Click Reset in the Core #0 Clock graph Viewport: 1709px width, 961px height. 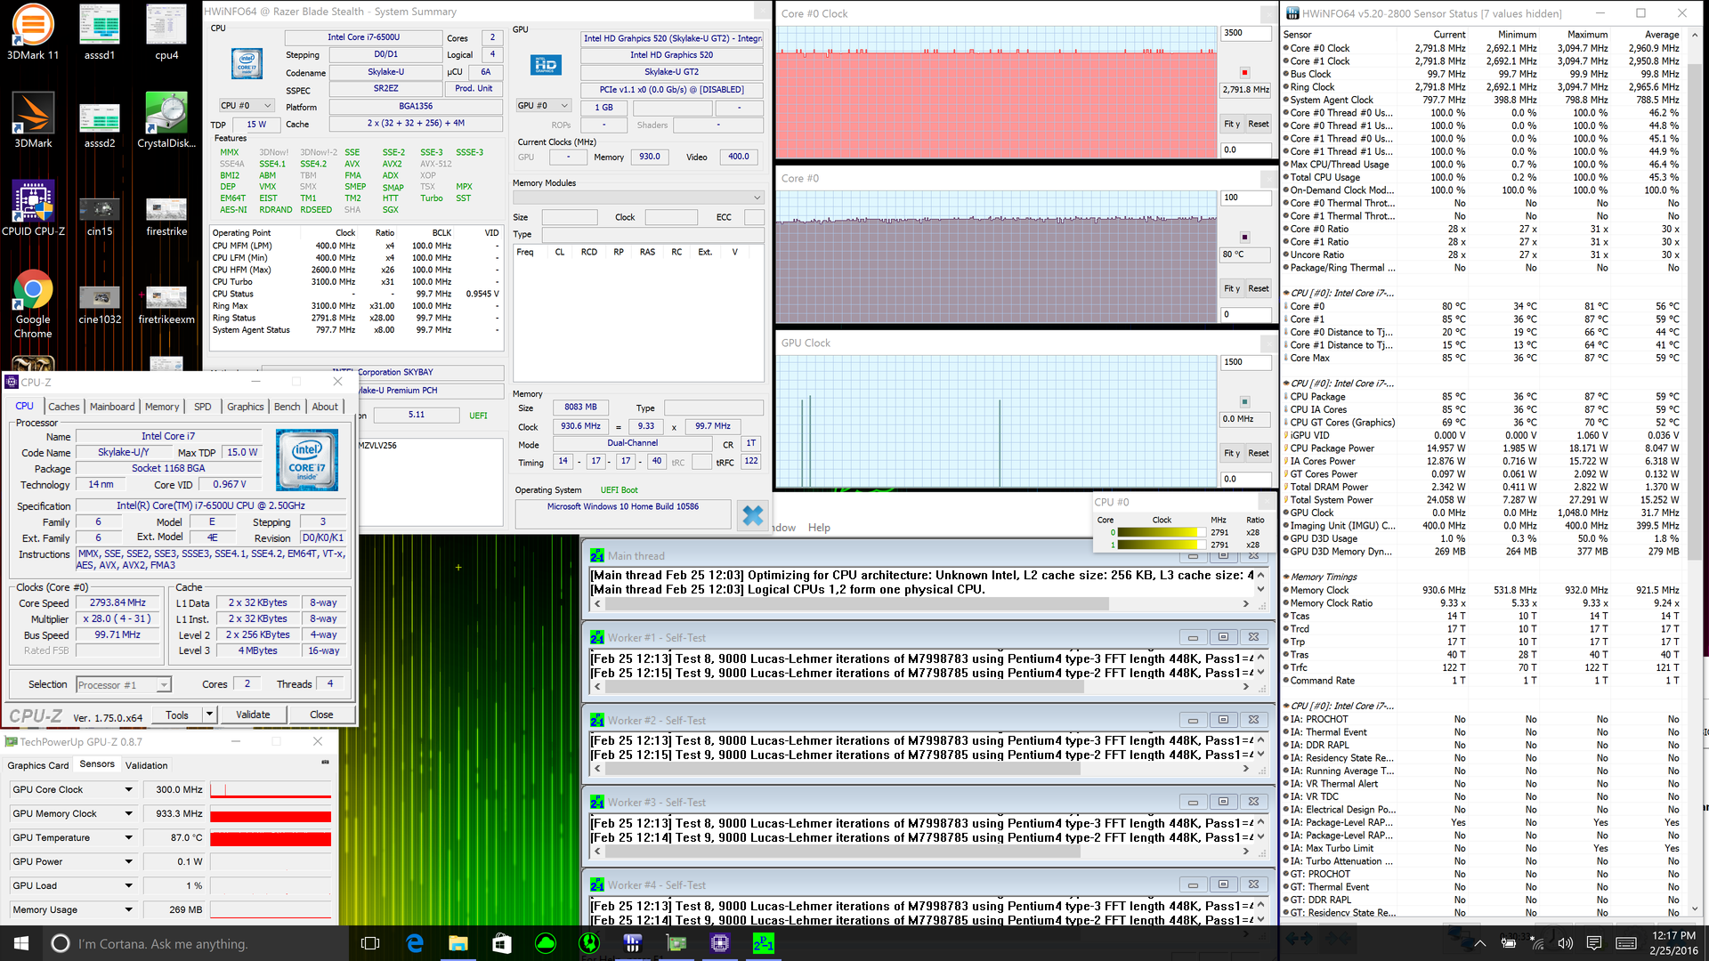pyautogui.click(x=1258, y=124)
